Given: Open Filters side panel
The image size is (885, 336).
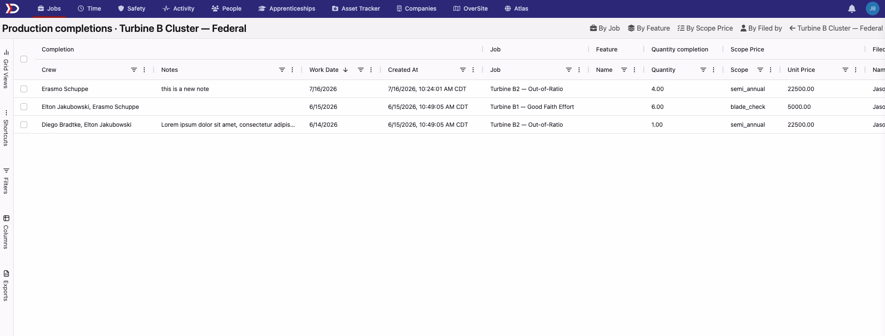Looking at the screenshot, I should (6, 181).
